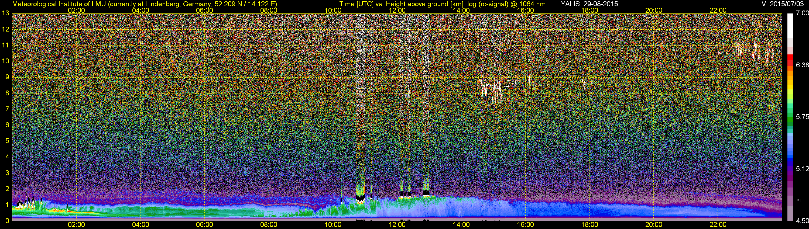Click the 0 km height axis label

coord(8,221)
